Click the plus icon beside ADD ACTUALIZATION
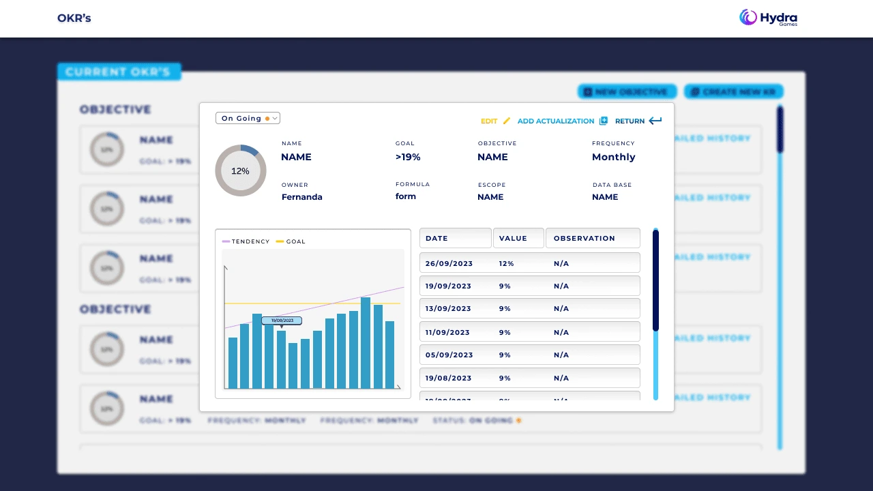 [603, 121]
